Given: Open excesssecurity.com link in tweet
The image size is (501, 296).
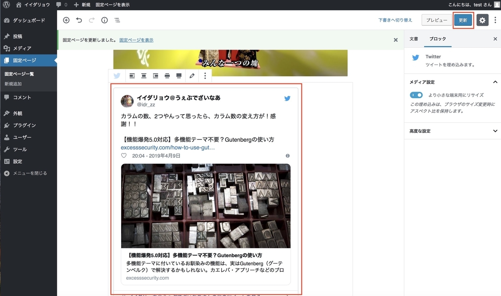Looking at the screenshot, I should [168, 147].
